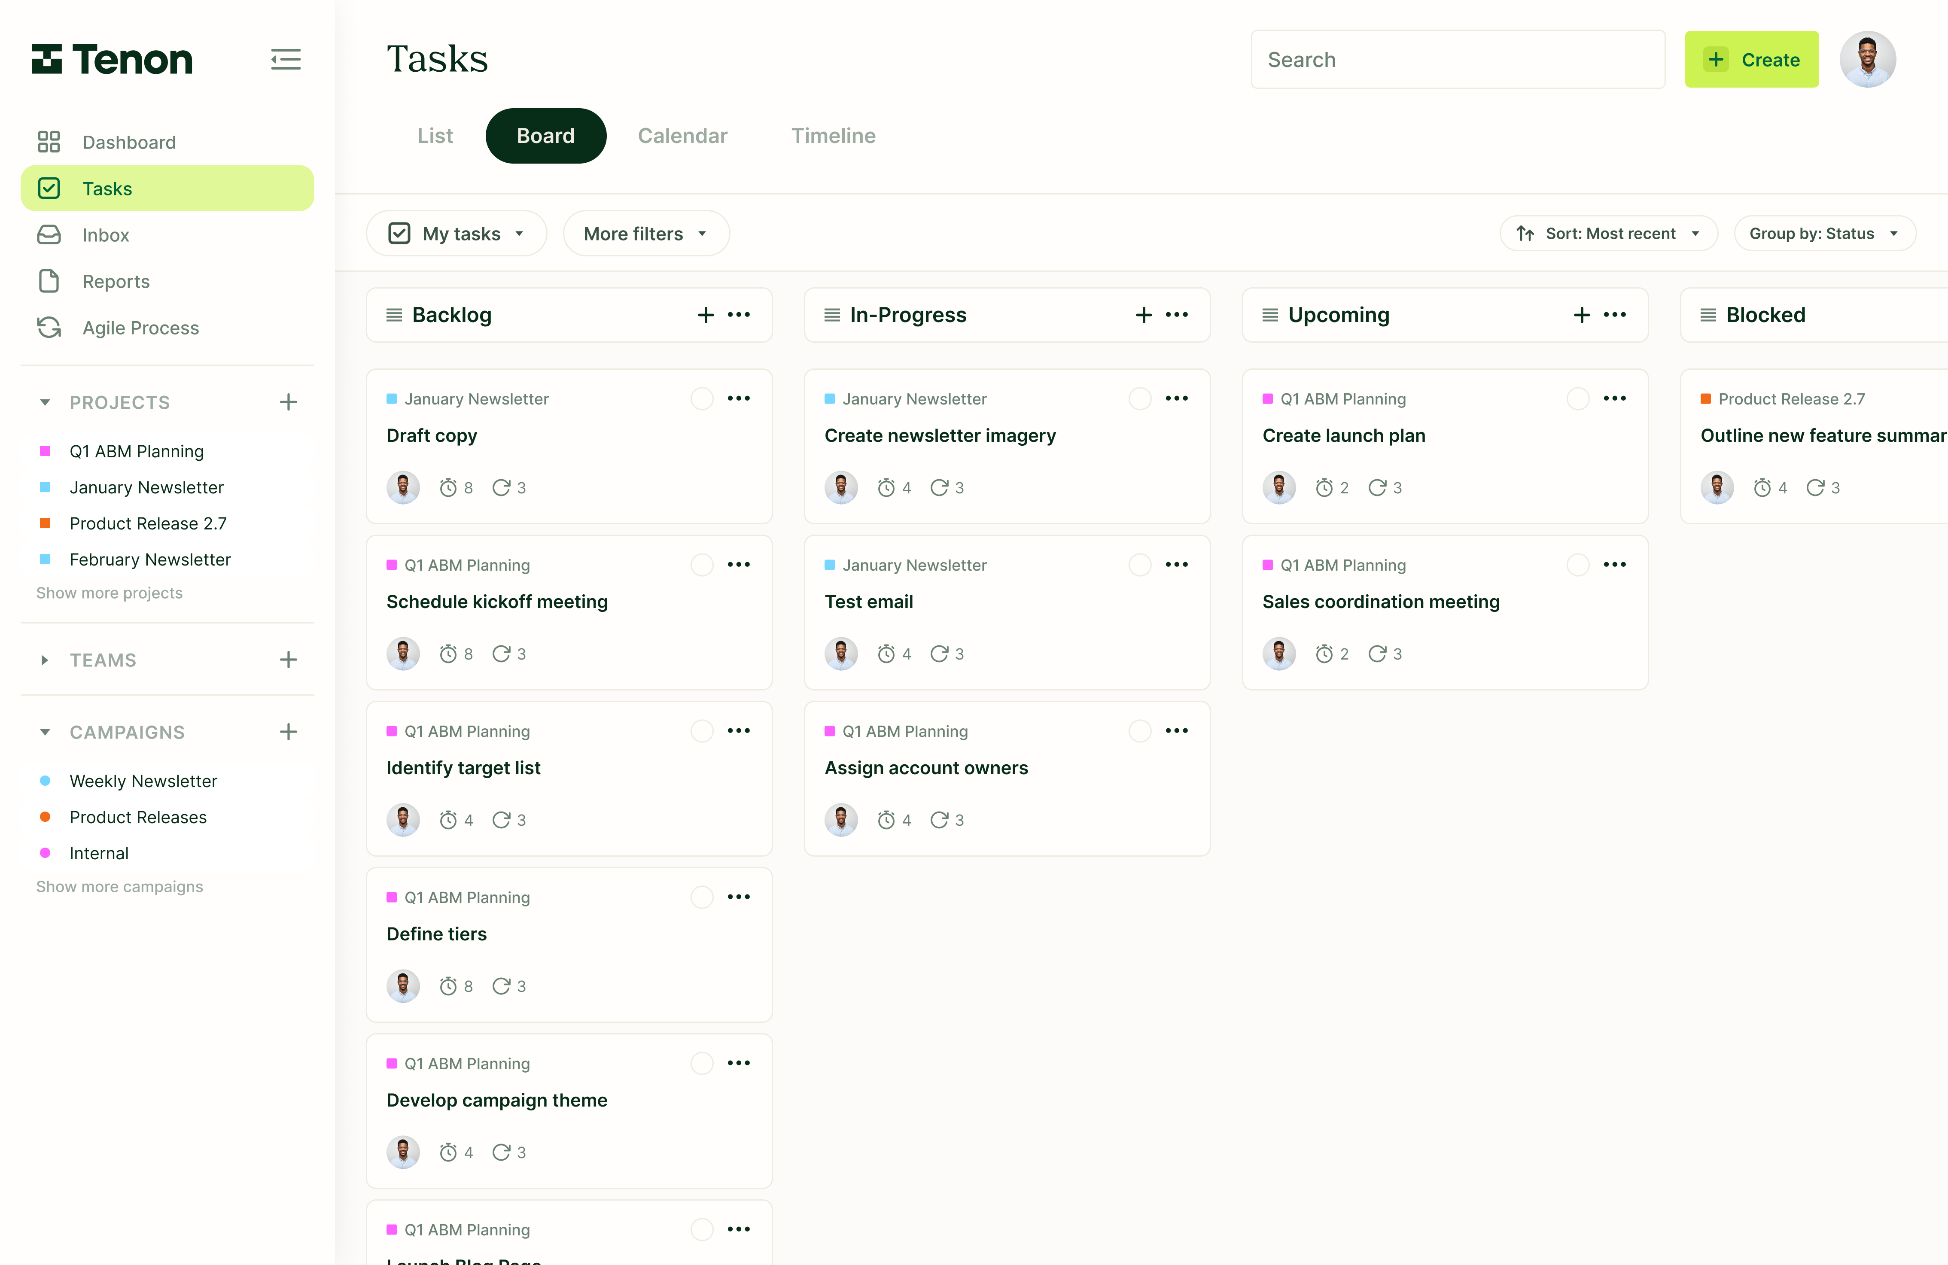This screenshot has width=1948, height=1265.
Task: Switch to the Calendar view tab
Action: [x=683, y=136]
